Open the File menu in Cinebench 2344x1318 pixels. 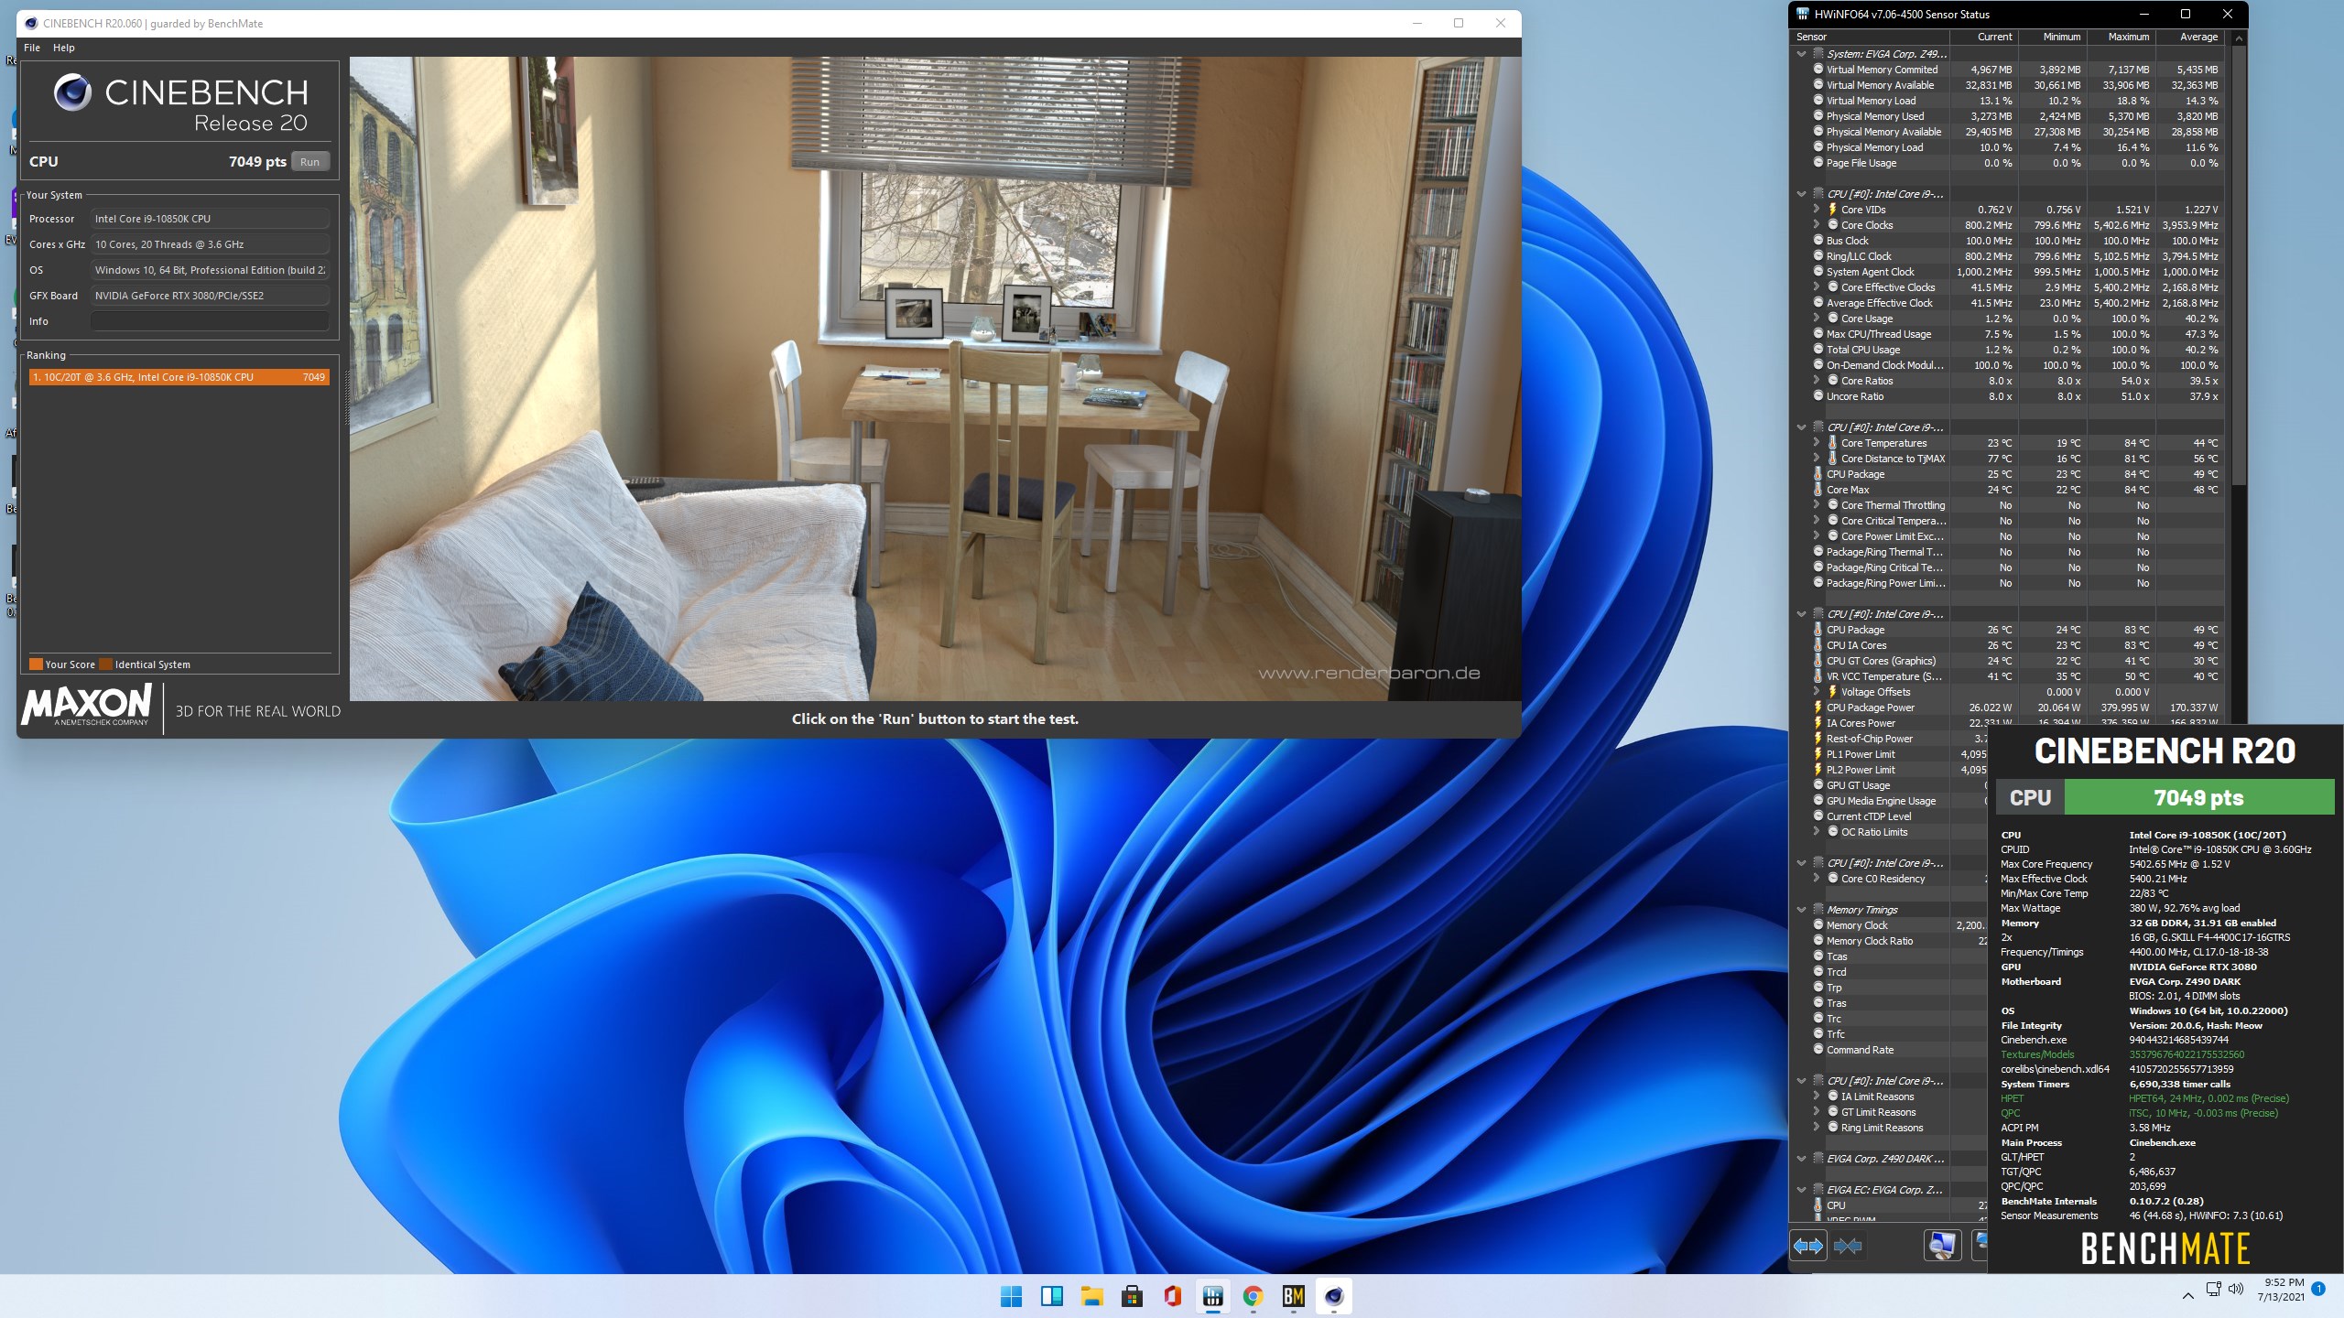click(x=32, y=48)
